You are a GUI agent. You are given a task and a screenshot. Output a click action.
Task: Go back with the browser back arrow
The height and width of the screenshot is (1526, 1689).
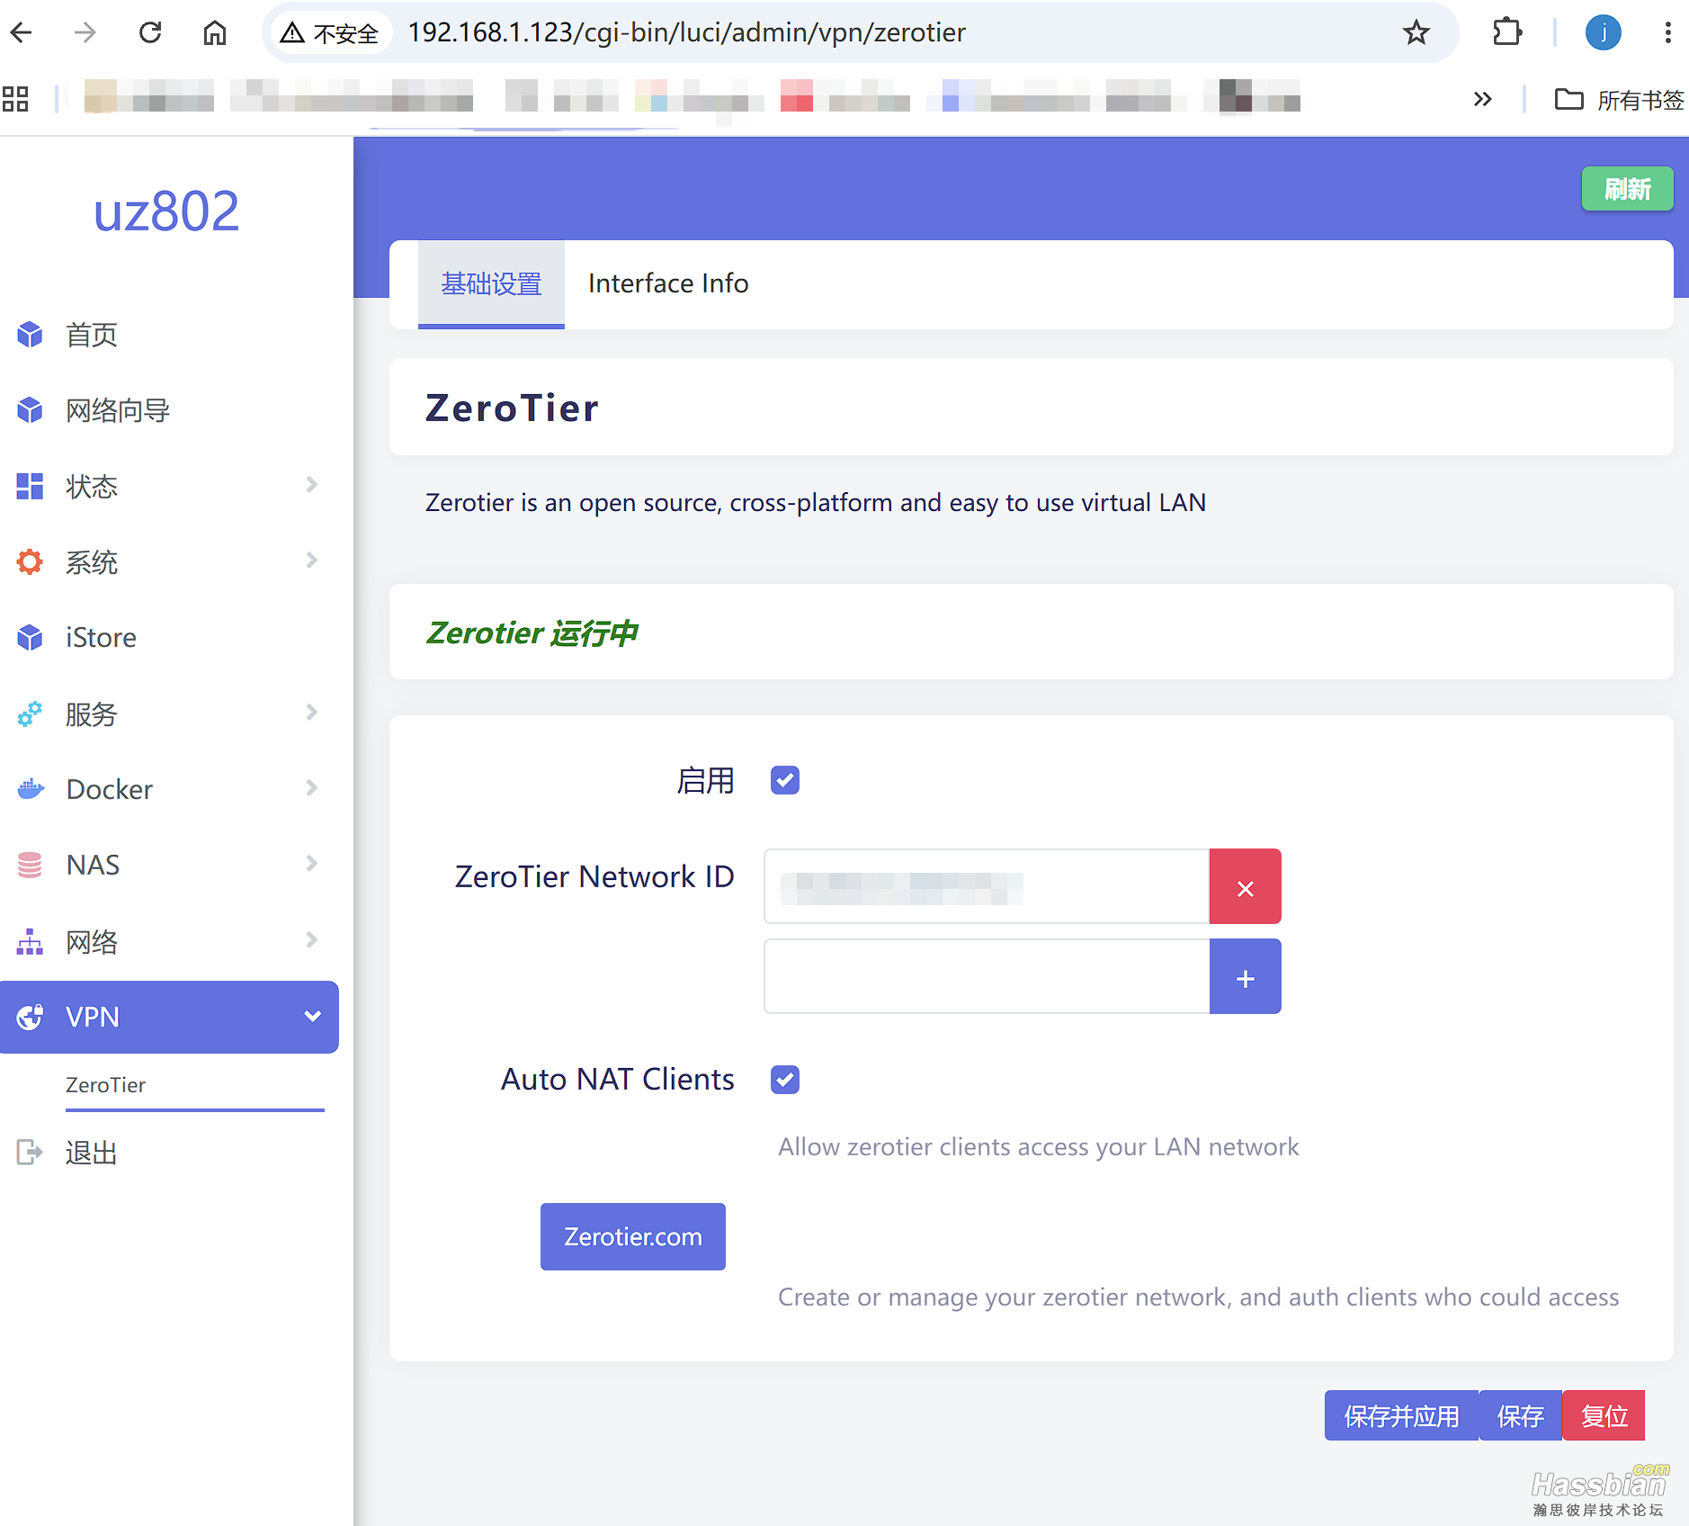point(22,33)
